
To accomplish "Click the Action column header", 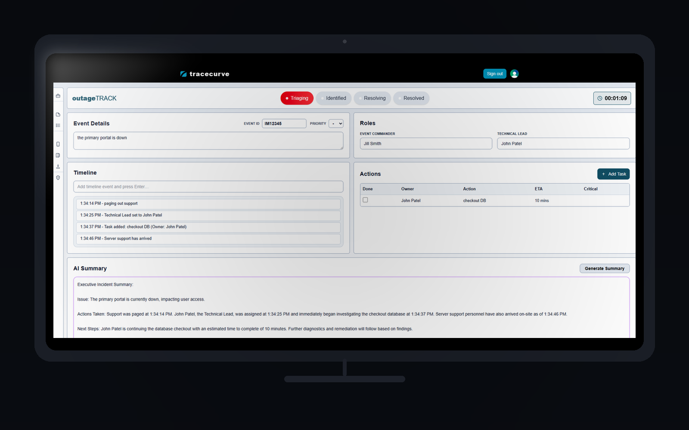I will pos(469,189).
